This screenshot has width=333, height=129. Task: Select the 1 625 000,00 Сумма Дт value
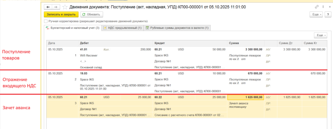point(292,97)
